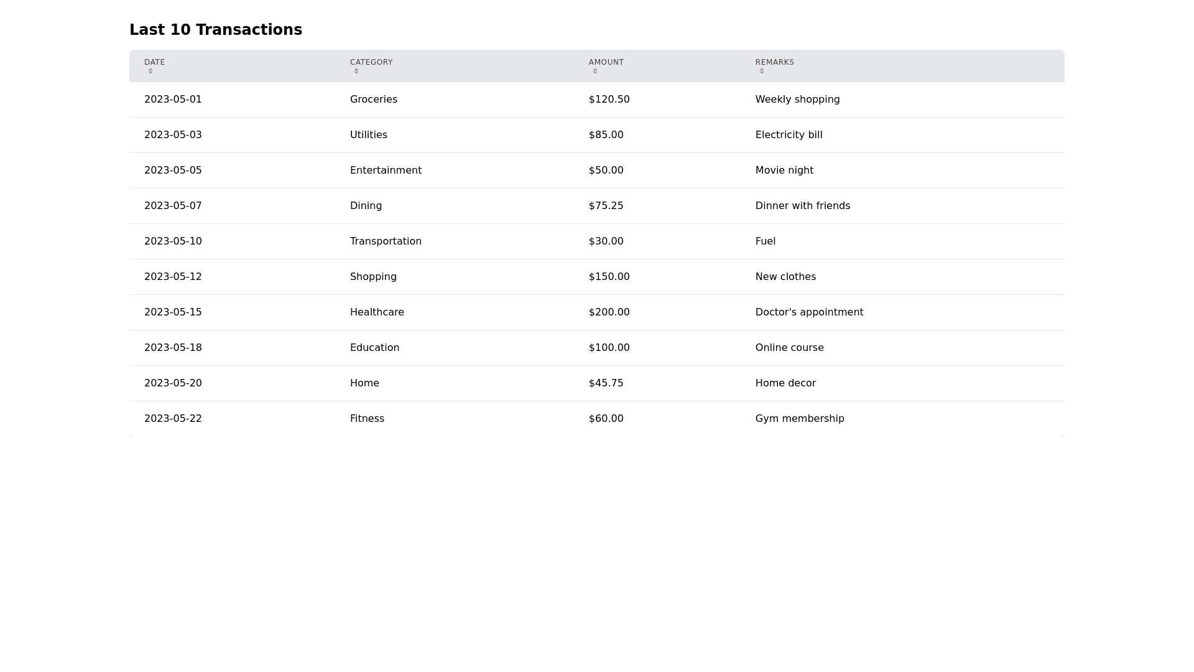Click the Amount column sort icon
This screenshot has width=1194, height=672.
point(595,71)
